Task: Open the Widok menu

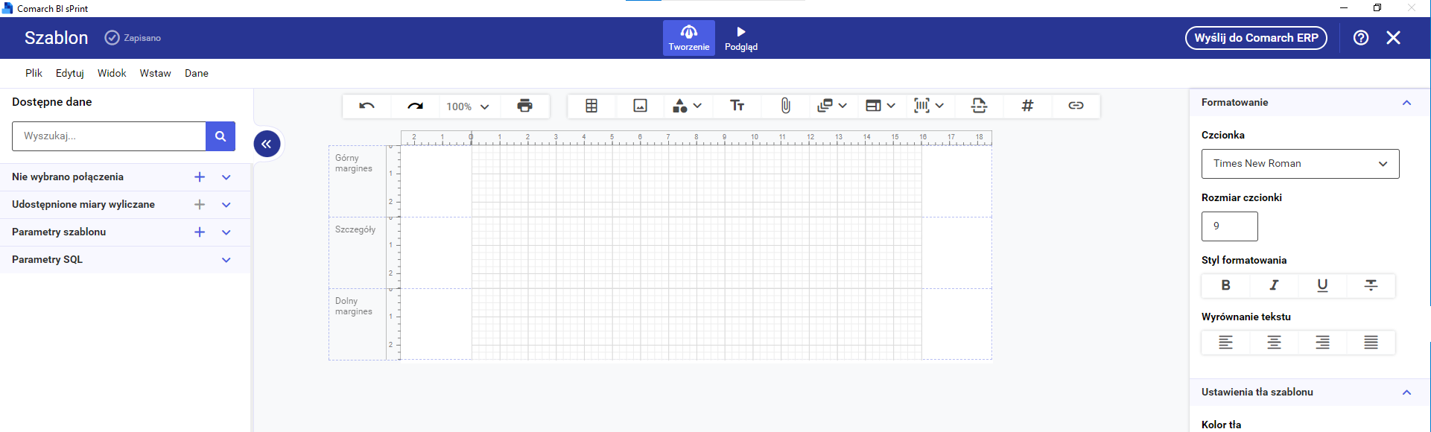Action: 112,73
